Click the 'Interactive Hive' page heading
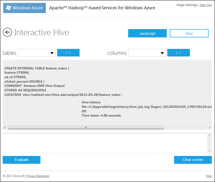 coord(42,32)
